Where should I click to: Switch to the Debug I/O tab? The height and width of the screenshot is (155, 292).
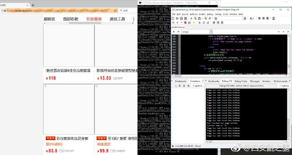(x=227, y=81)
